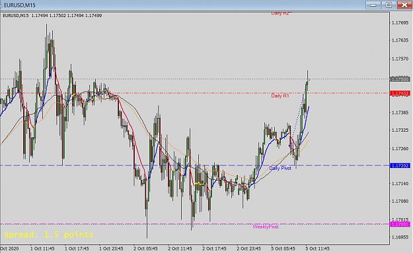Click the WeeklyPivot line label
The image size is (413, 253).
click(266, 227)
